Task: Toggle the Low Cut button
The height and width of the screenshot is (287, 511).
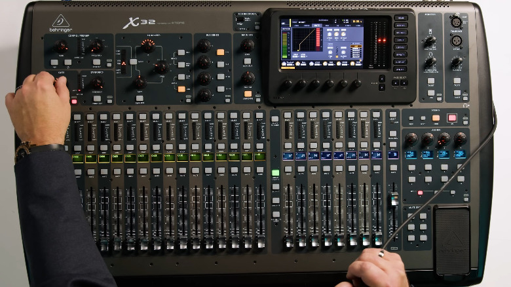Action: [96, 62]
